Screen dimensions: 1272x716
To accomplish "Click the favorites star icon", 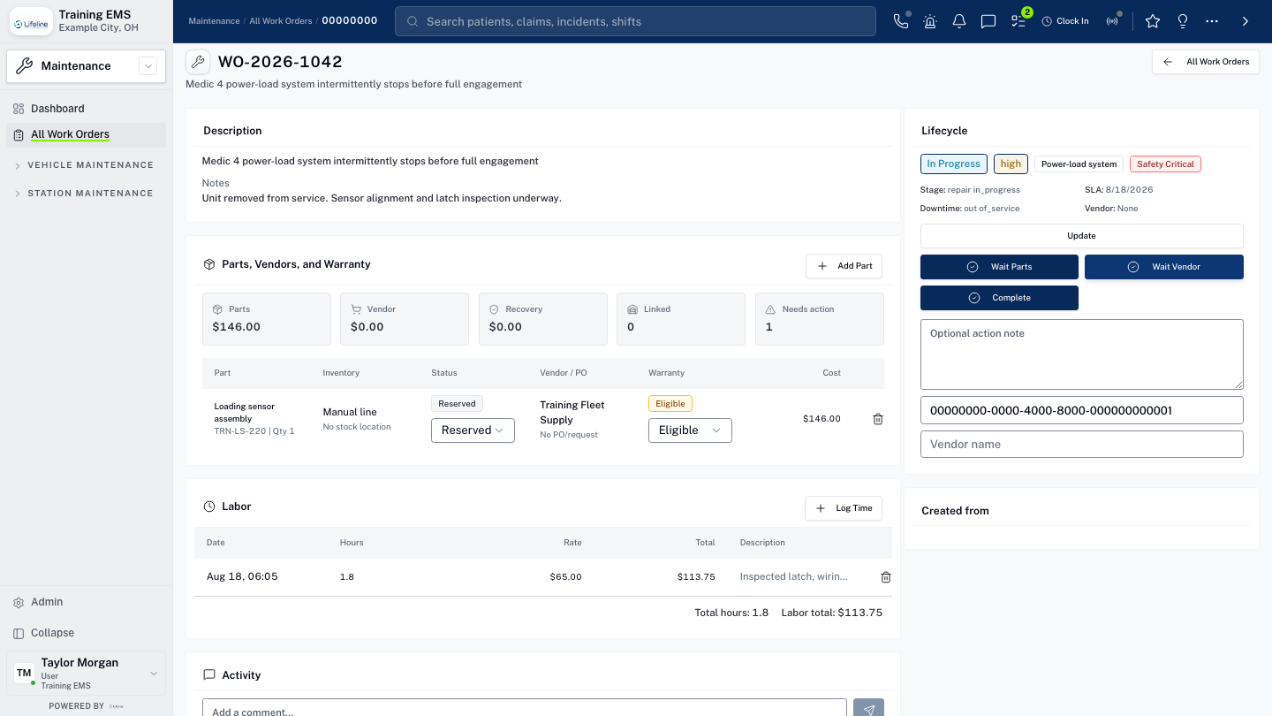I will 1153,21.
